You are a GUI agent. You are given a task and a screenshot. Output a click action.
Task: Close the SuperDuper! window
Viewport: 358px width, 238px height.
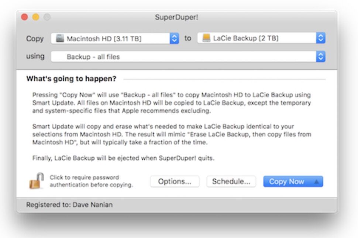pyautogui.click(x=25, y=17)
